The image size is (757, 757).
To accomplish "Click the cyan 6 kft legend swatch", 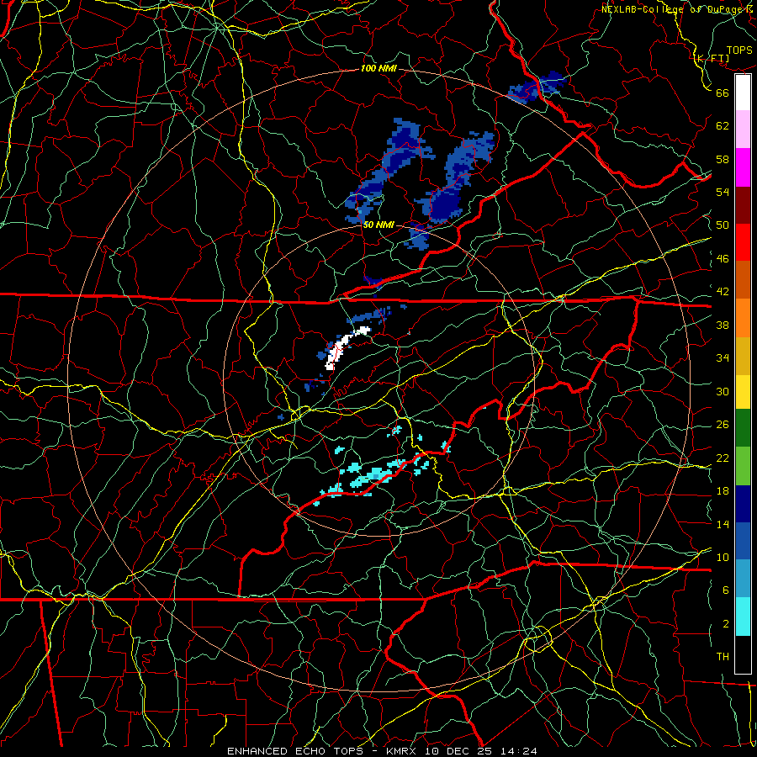I will click(x=743, y=617).
